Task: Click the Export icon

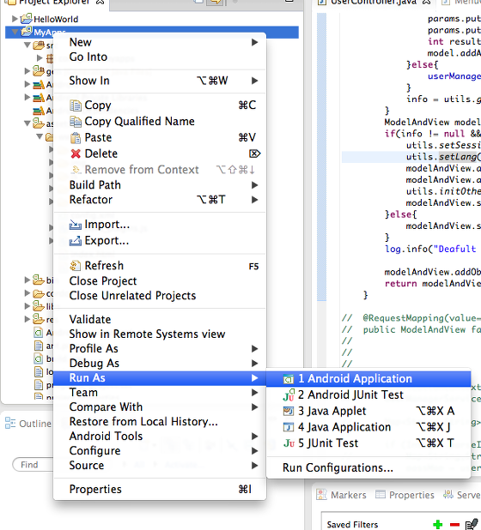Action: (76, 241)
